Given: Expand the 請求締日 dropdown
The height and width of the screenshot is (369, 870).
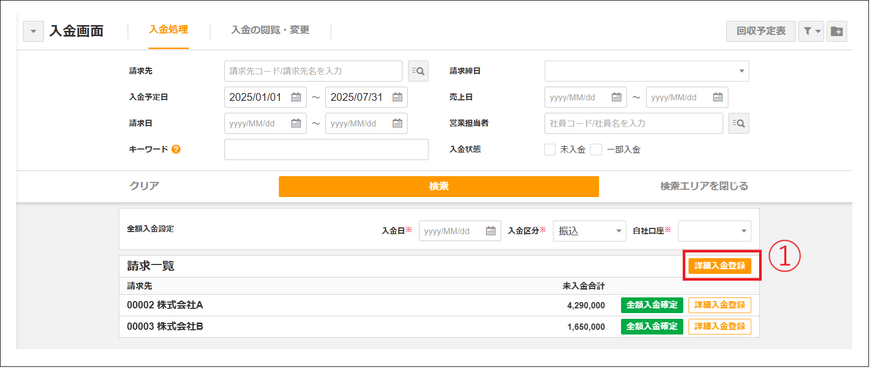Looking at the screenshot, I should (741, 71).
